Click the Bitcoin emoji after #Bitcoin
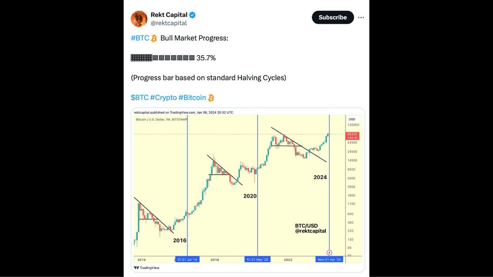 (x=211, y=97)
